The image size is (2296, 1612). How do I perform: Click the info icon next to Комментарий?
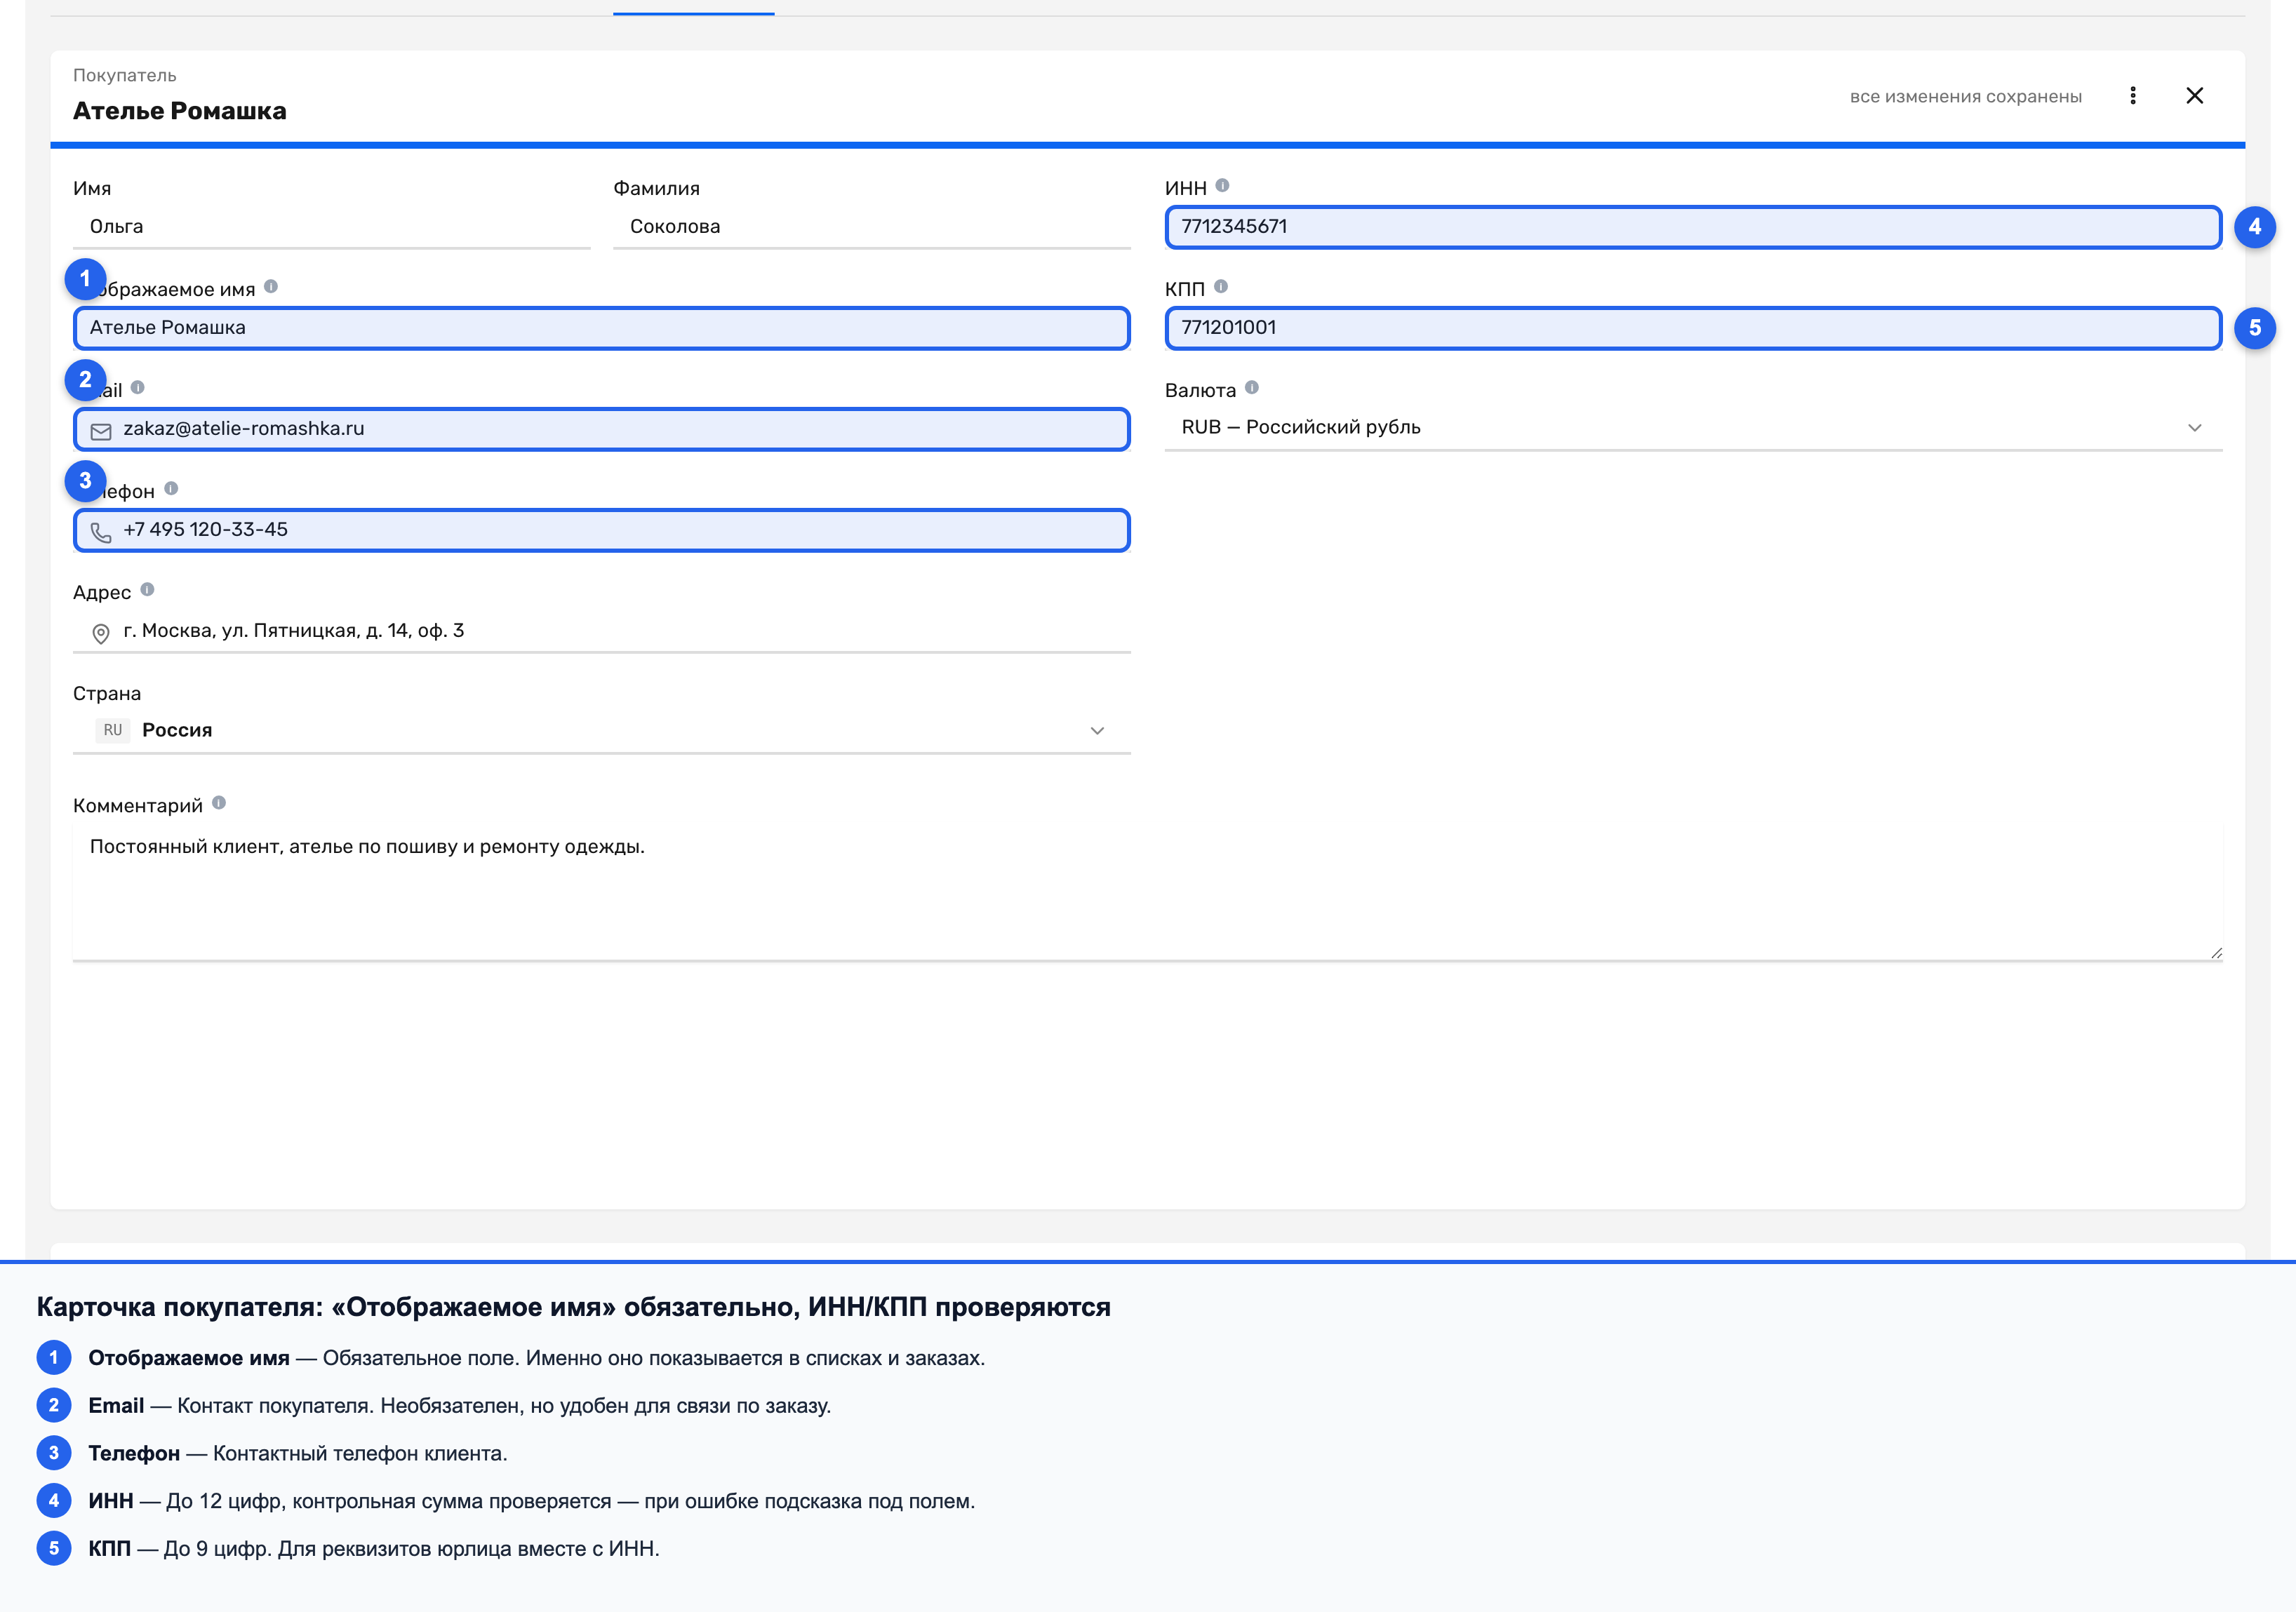pyautogui.click(x=219, y=802)
